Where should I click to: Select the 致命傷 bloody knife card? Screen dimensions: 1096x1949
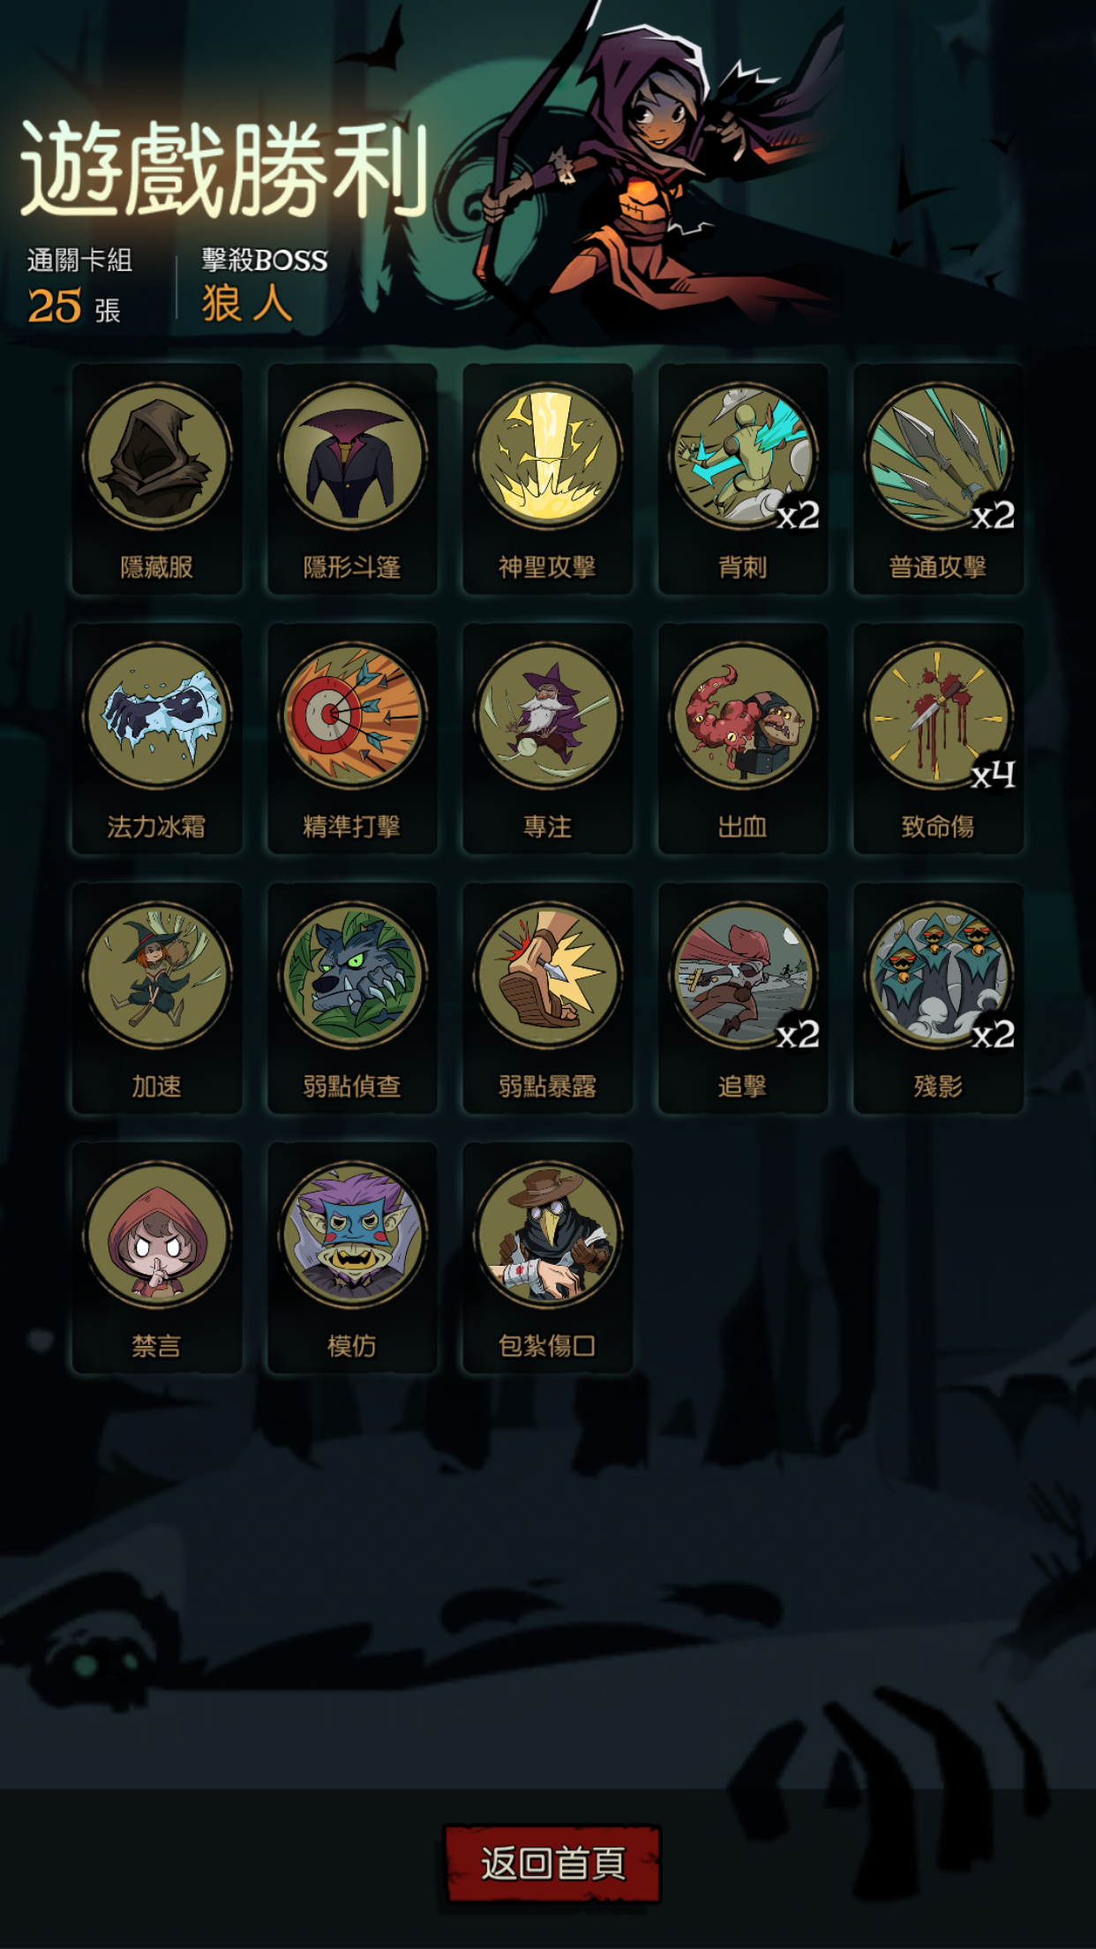pyautogui.click(x=938, y=738)
